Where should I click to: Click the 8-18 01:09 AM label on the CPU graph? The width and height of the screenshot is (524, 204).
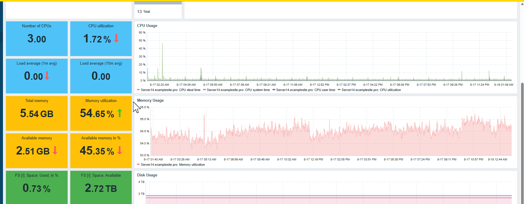[504, 85]
